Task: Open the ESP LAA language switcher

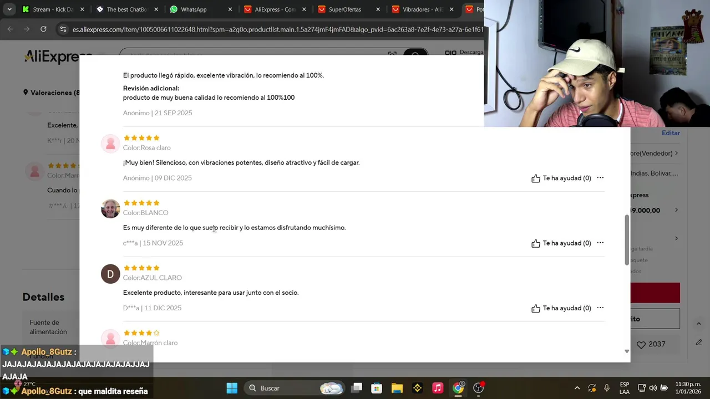Action: [x=624, y=388]
